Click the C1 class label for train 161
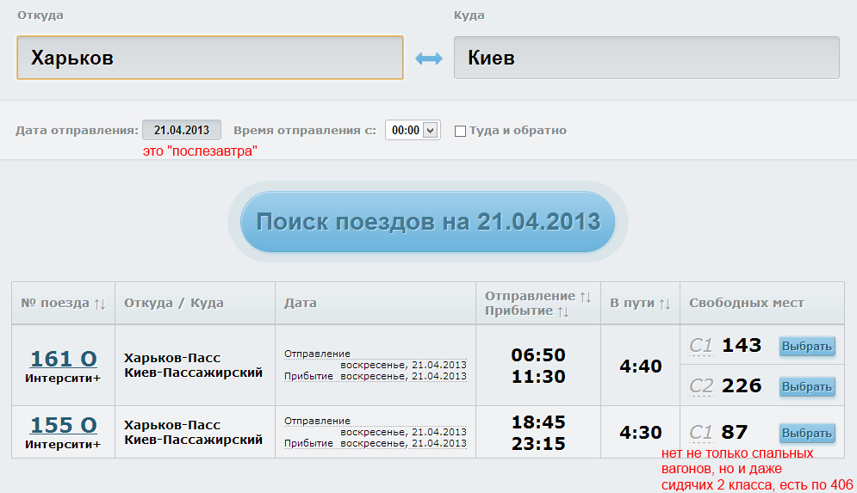The width and height of the screenshot is (857, 493). [701, 346]
